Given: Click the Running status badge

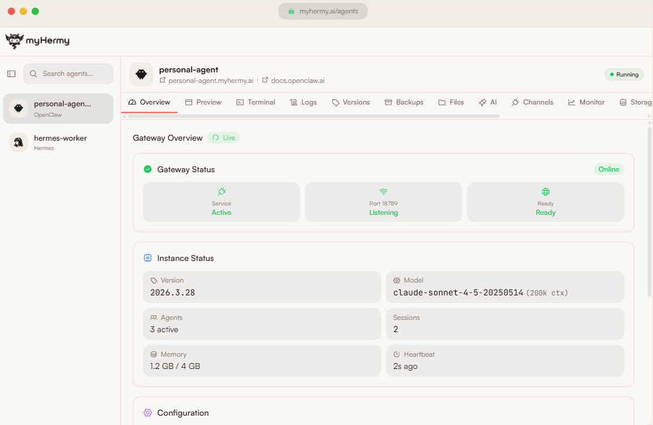Looking at the screenshot, I should point(624,75).
